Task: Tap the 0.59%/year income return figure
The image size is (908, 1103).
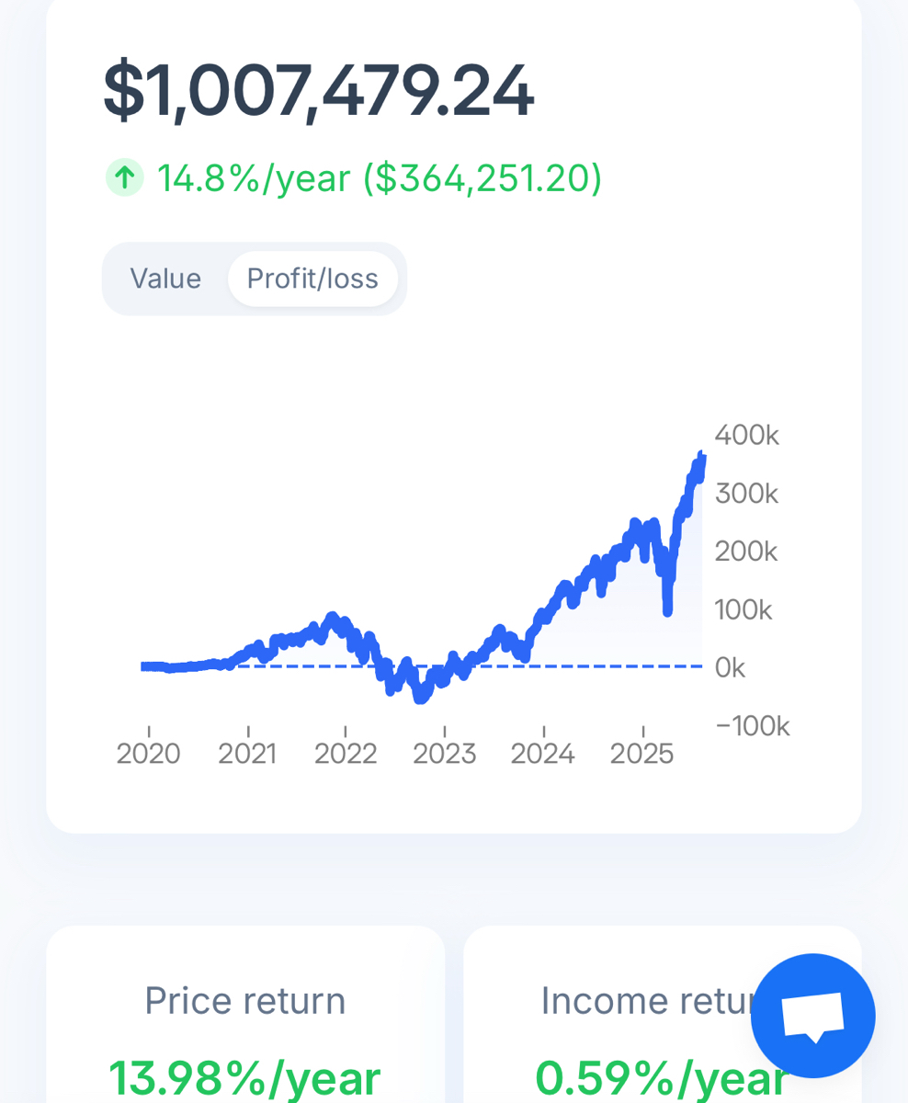Action: click(x=660, y=1078)
